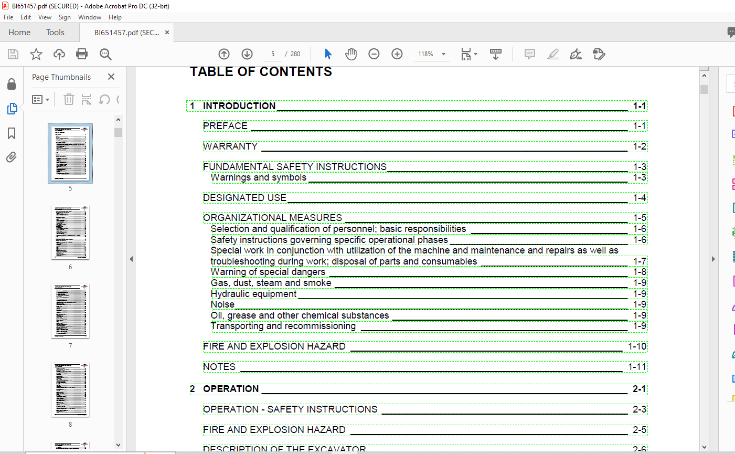Jump to WARRANTY section link
This screenshot has width=735, height=454.
coord(425,146)
